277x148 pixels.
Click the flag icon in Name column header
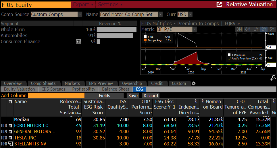(x=10, y=102)
